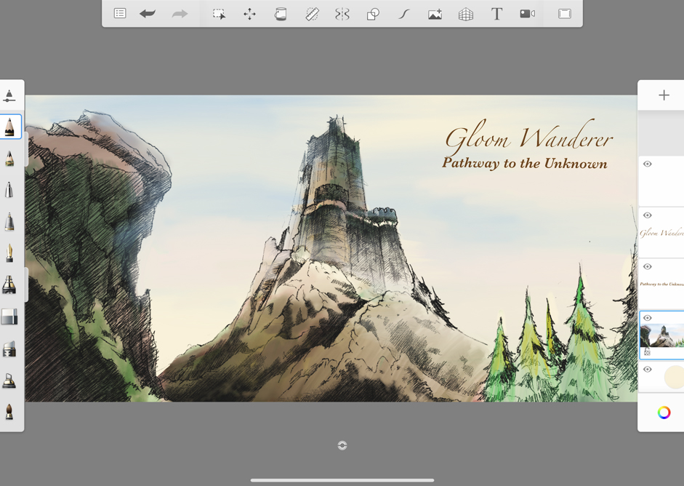Select the Pathway to the Unknown layer thumbnail
684x486 pixels.
[661, 284]
